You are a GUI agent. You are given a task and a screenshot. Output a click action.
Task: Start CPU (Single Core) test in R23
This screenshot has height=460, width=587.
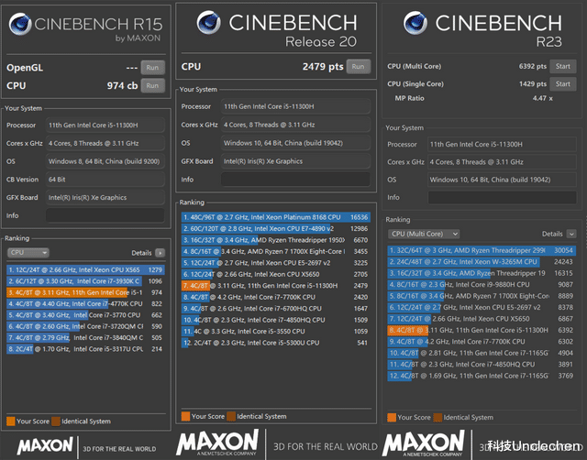[562, 84]
